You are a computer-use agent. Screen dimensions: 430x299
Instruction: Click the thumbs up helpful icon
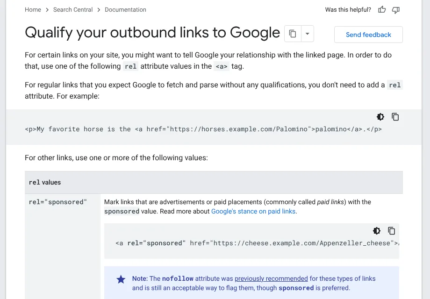(x=382, y=10)
